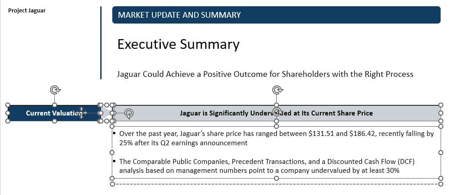Select the Executive Summary title

pyautogui.click(x=178, y=44)
